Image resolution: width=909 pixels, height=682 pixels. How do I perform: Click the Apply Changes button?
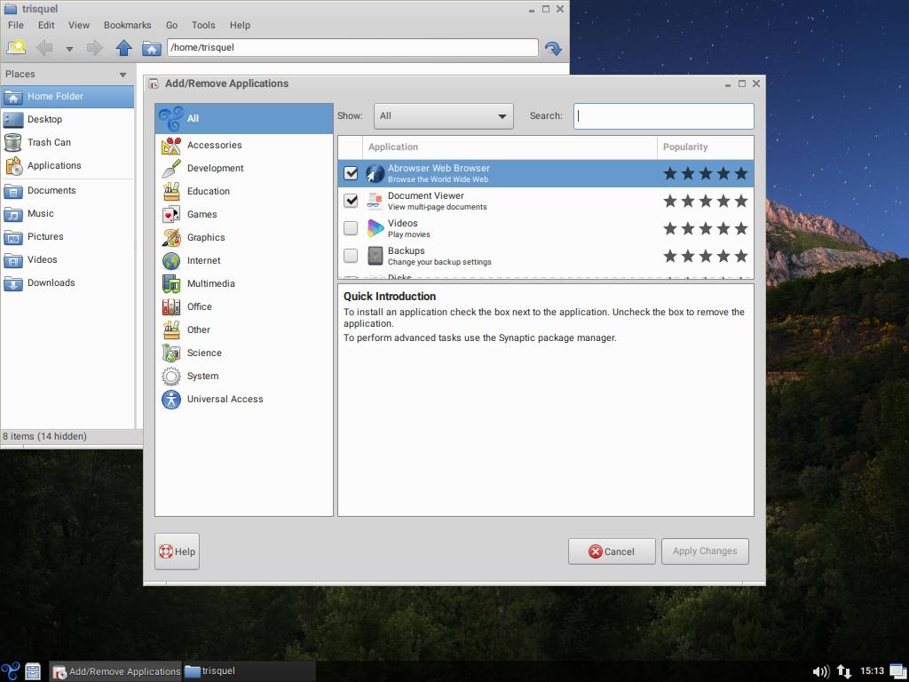coord(705,551)
